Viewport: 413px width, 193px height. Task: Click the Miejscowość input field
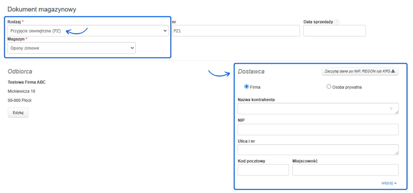click(345, 170)
